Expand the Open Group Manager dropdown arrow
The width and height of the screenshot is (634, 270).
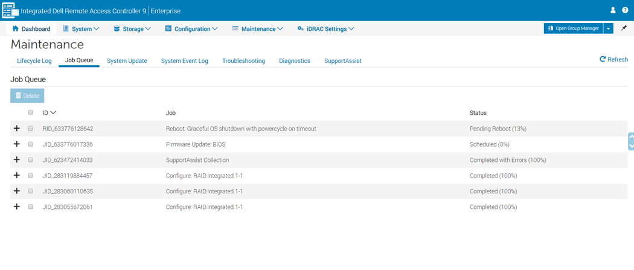[609, 28]
